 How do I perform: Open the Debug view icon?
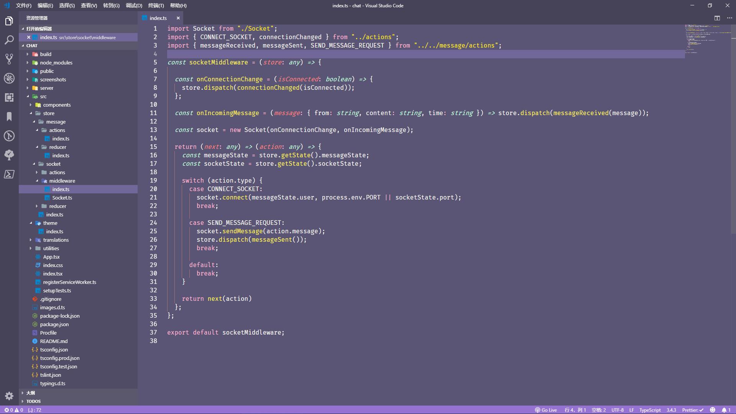pos(9,78)
